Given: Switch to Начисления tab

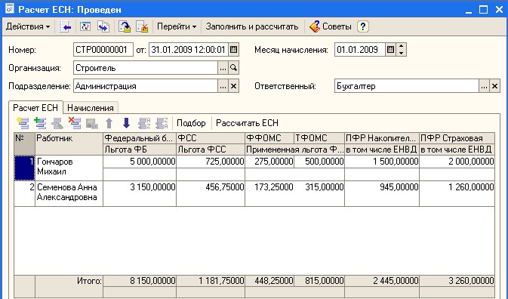Looking at the screenshot, I should 91,108.
